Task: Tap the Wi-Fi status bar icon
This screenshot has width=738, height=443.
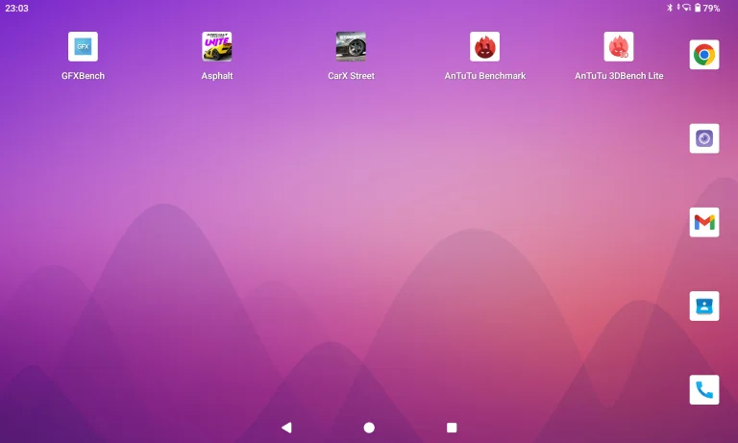Action: click(686, 8)
